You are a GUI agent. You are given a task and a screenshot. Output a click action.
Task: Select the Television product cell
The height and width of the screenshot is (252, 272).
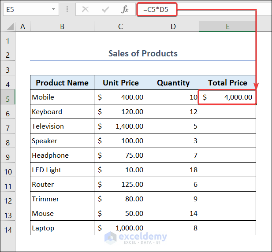62,126
